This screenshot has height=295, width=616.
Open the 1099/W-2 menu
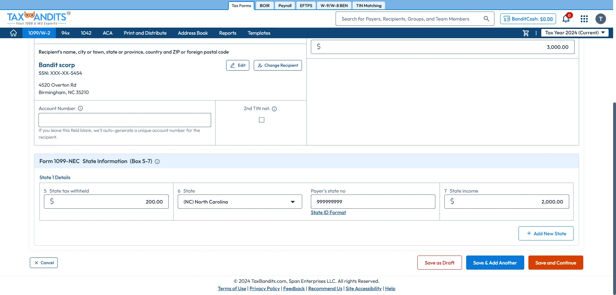pos(39,33)
